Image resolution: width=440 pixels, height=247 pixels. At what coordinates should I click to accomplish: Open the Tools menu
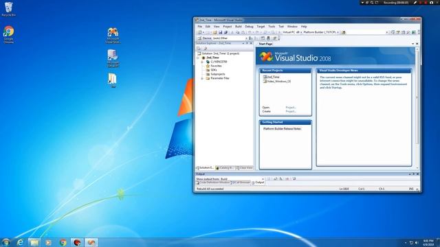[272, 26]
